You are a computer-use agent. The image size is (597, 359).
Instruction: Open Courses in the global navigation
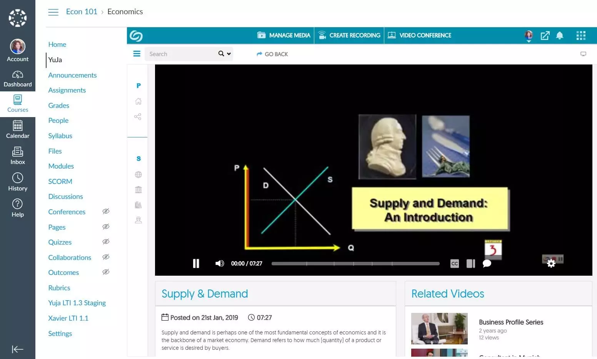(18, 104)
